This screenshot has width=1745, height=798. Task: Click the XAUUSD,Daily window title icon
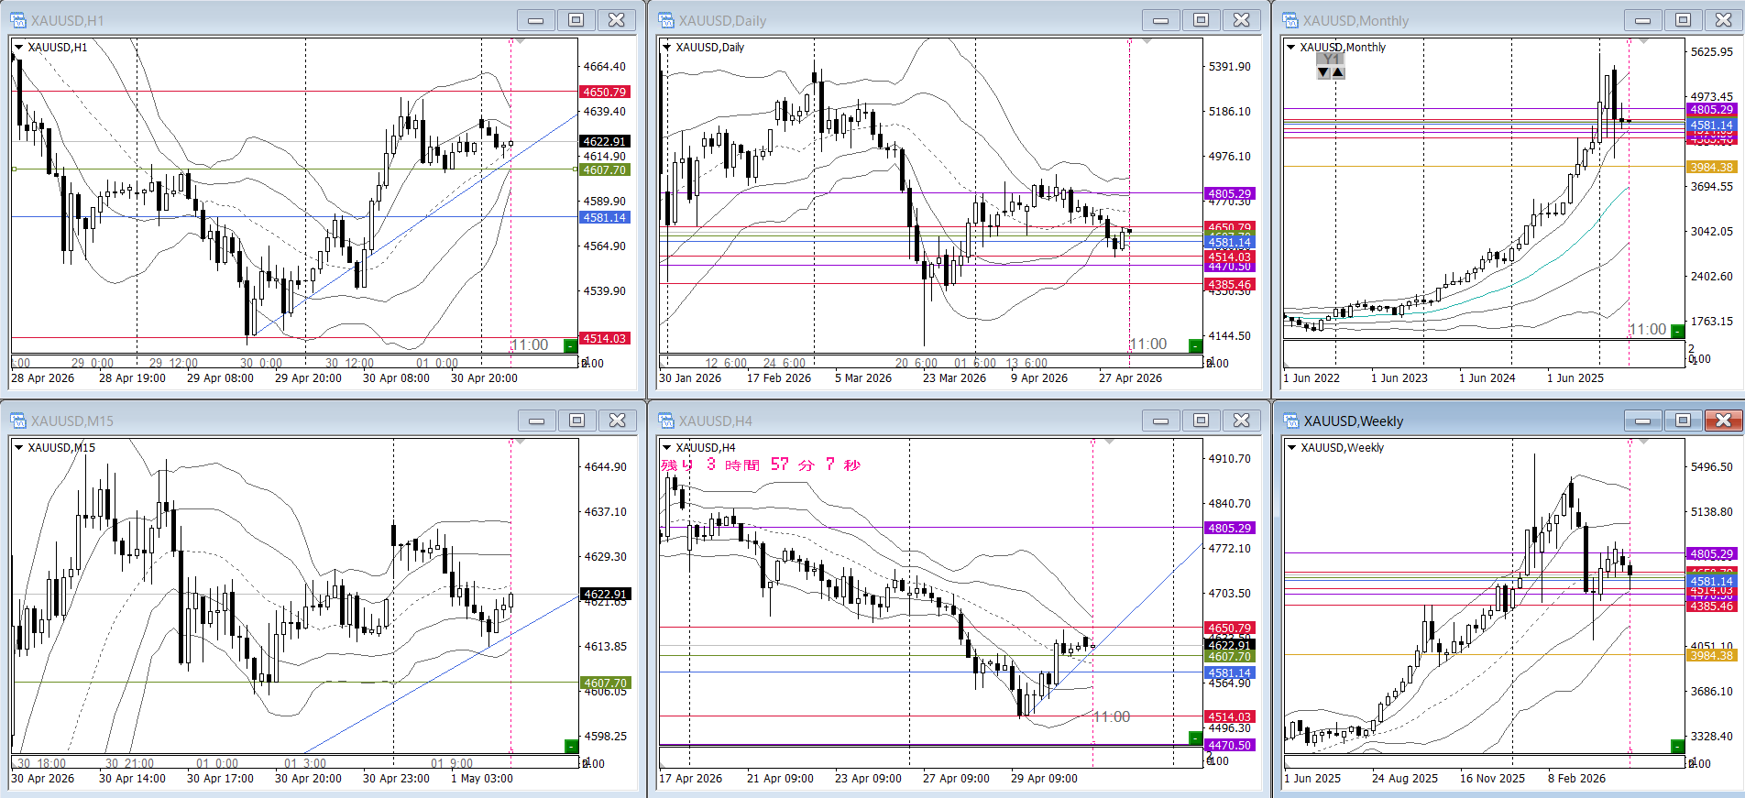(x=666, y=20)
